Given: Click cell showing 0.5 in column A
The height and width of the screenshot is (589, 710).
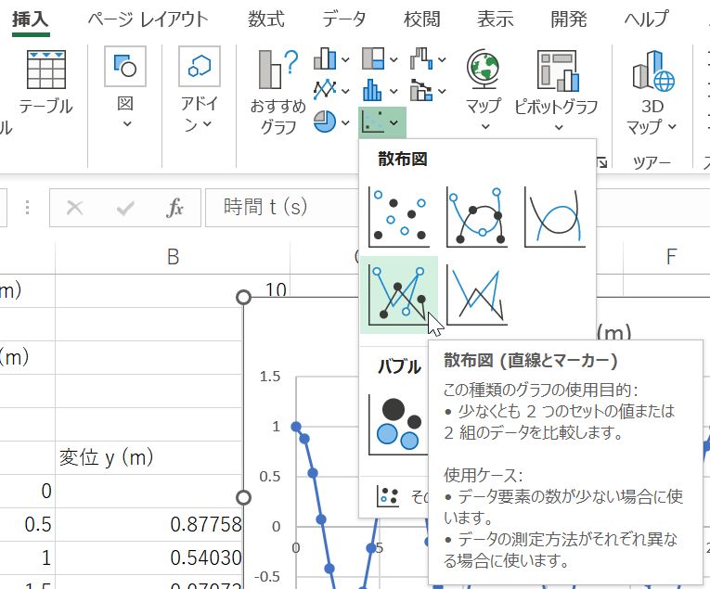Looking at the screenshot, I should tap(27, 524).
